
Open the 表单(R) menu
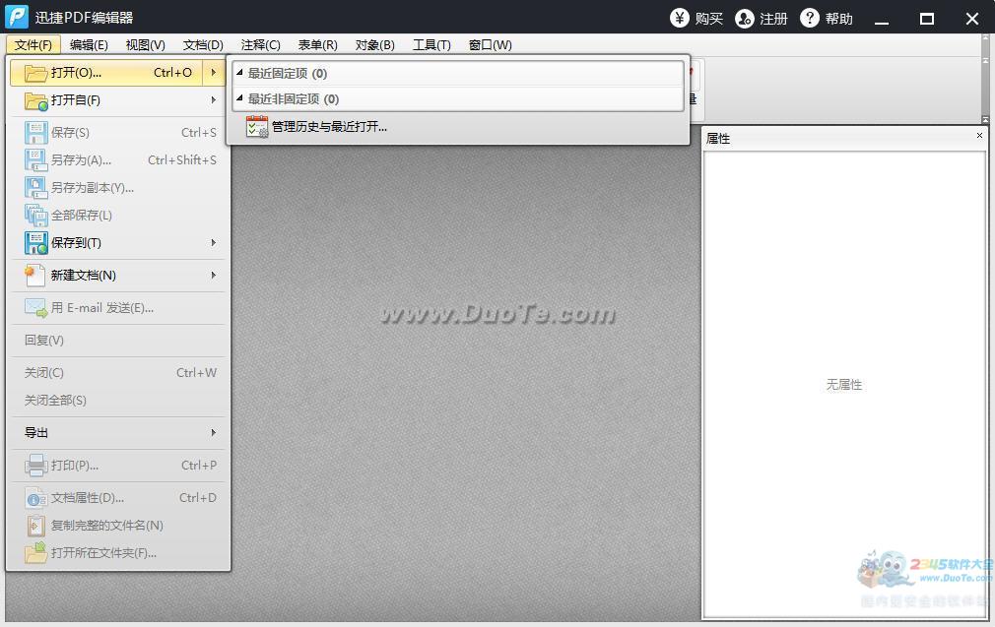click(317, 45)
